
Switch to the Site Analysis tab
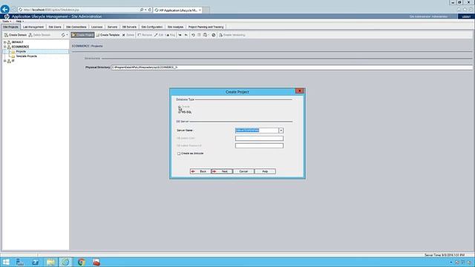click(x=175, y=27)
